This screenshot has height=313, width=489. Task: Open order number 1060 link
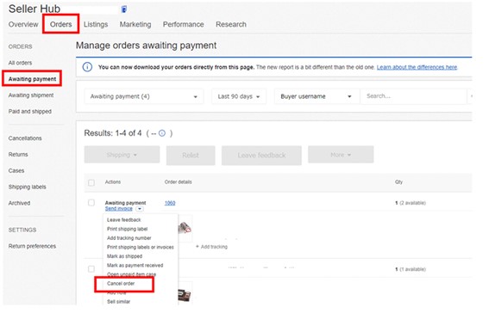click(170, 203)
